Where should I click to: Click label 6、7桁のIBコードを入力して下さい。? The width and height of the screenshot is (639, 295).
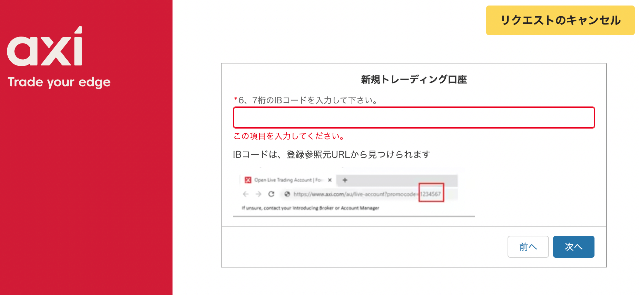point(308,100)
